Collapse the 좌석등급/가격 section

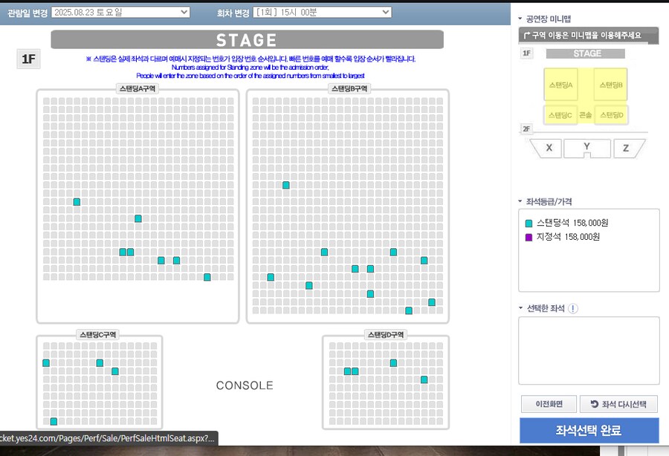coord(521,201)
